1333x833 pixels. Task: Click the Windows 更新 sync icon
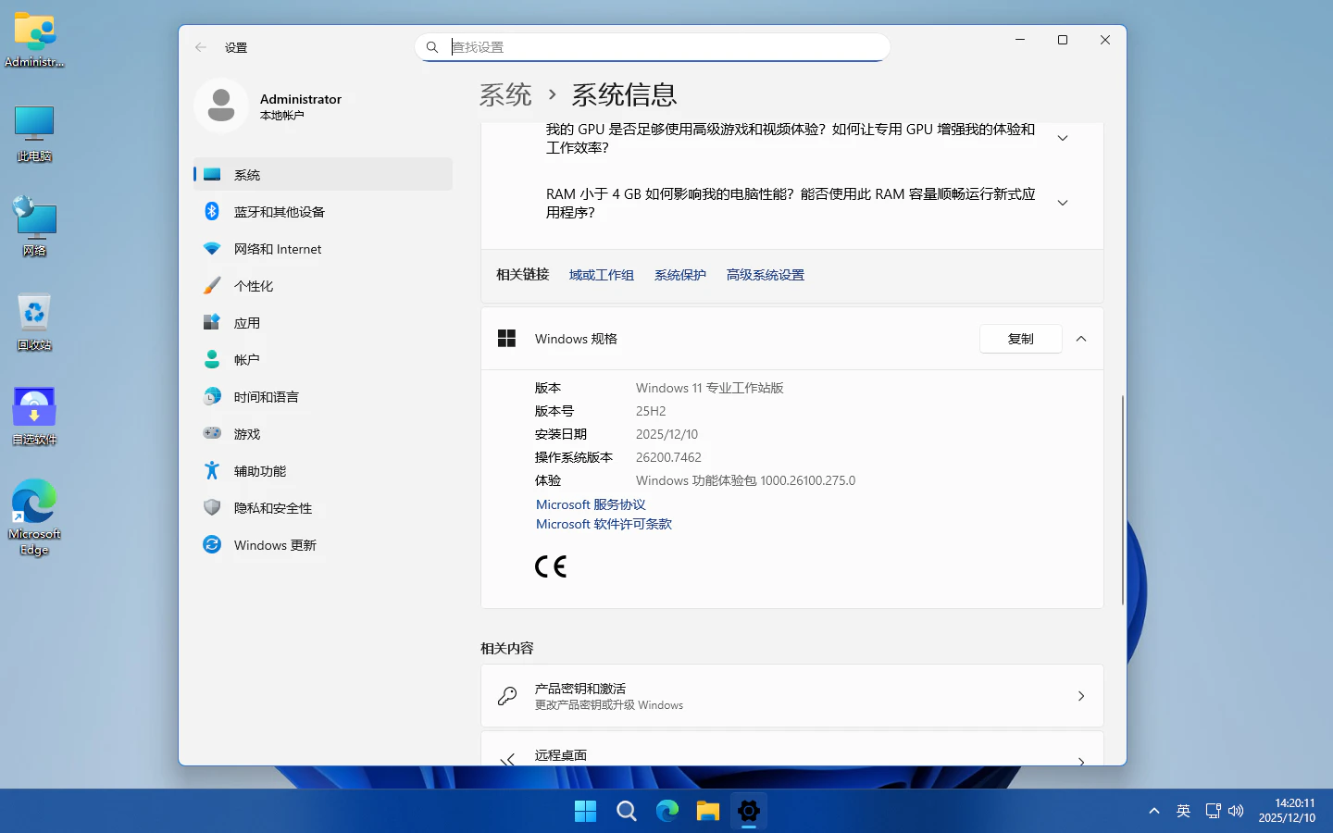[212, 544]
